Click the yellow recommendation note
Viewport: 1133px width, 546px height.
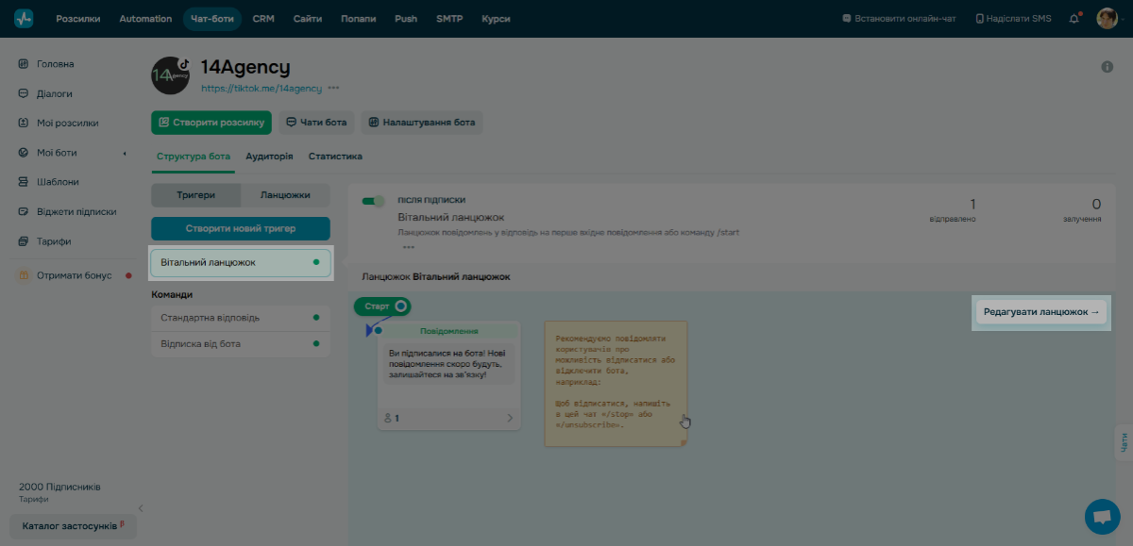click(616, 383)
